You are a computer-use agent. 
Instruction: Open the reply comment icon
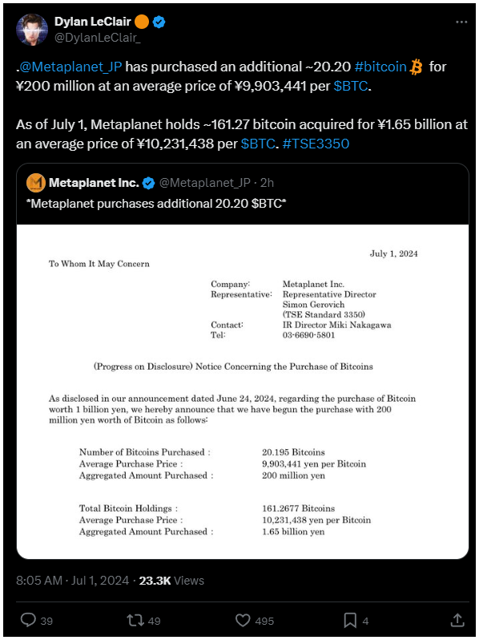tap(28, 620)
